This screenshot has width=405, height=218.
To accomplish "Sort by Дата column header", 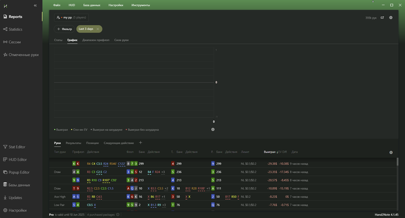I will pos(294,152).
